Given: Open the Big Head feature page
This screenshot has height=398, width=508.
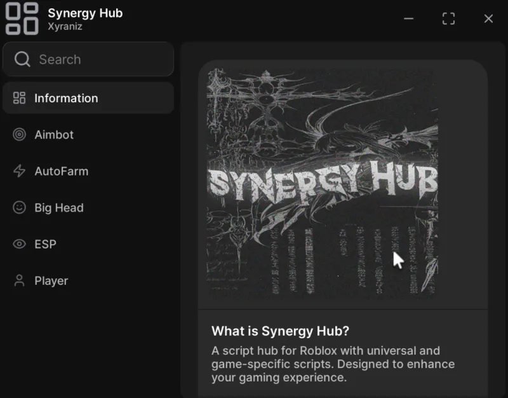Looking at the screenshot, I should click(x=58, y=208).
